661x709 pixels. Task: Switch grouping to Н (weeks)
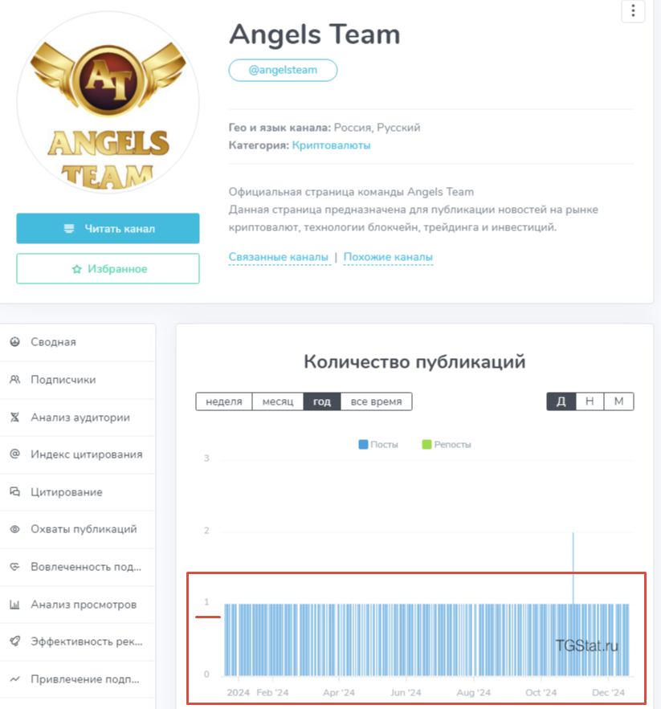(x=590, y=401)
